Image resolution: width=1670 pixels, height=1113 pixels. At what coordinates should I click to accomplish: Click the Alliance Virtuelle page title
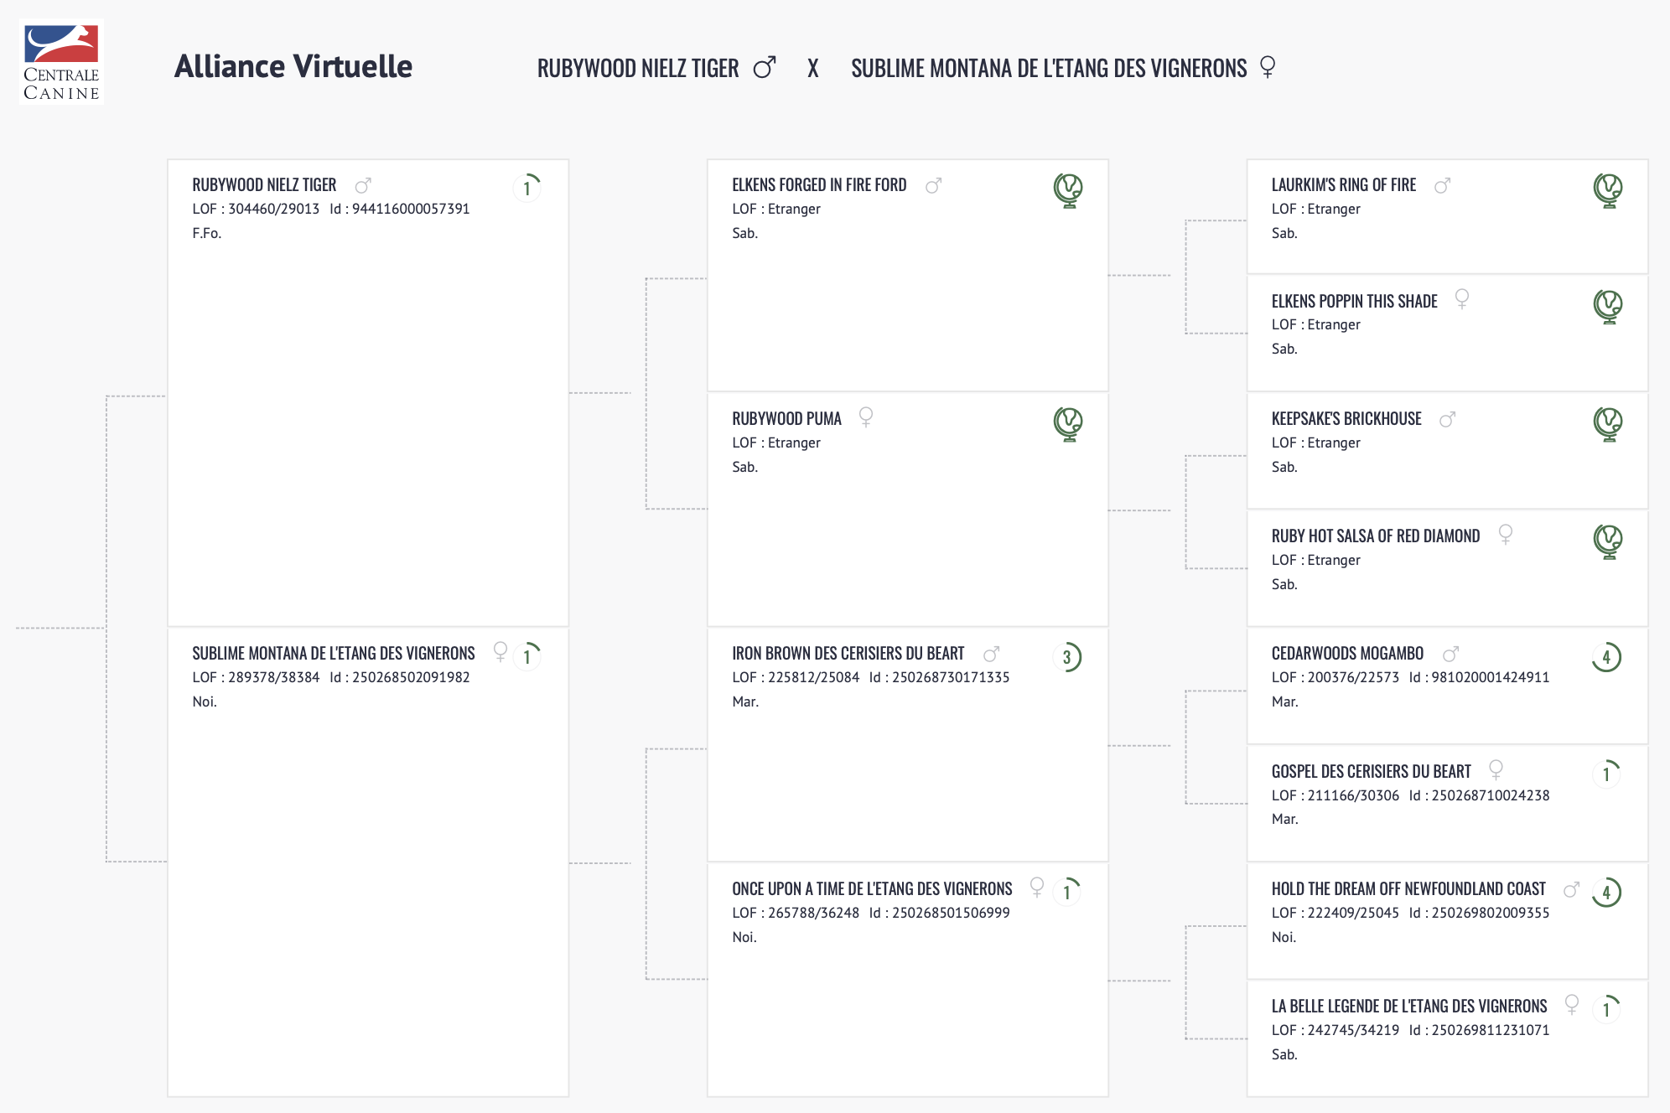tap(293, 66)
